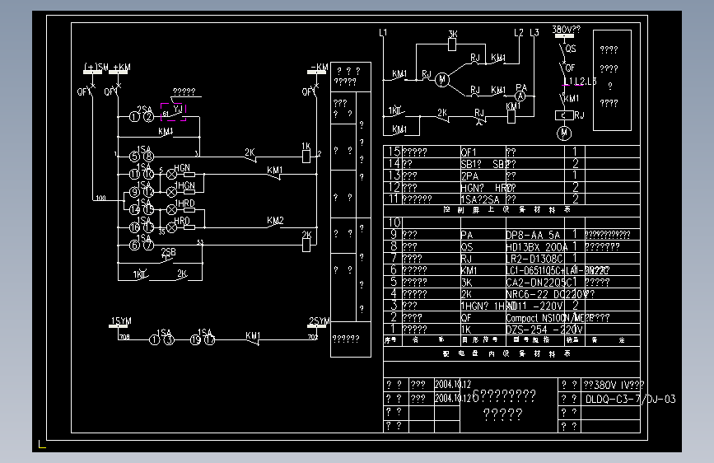Click the "1HGN" lamp label in schematic

185,185
